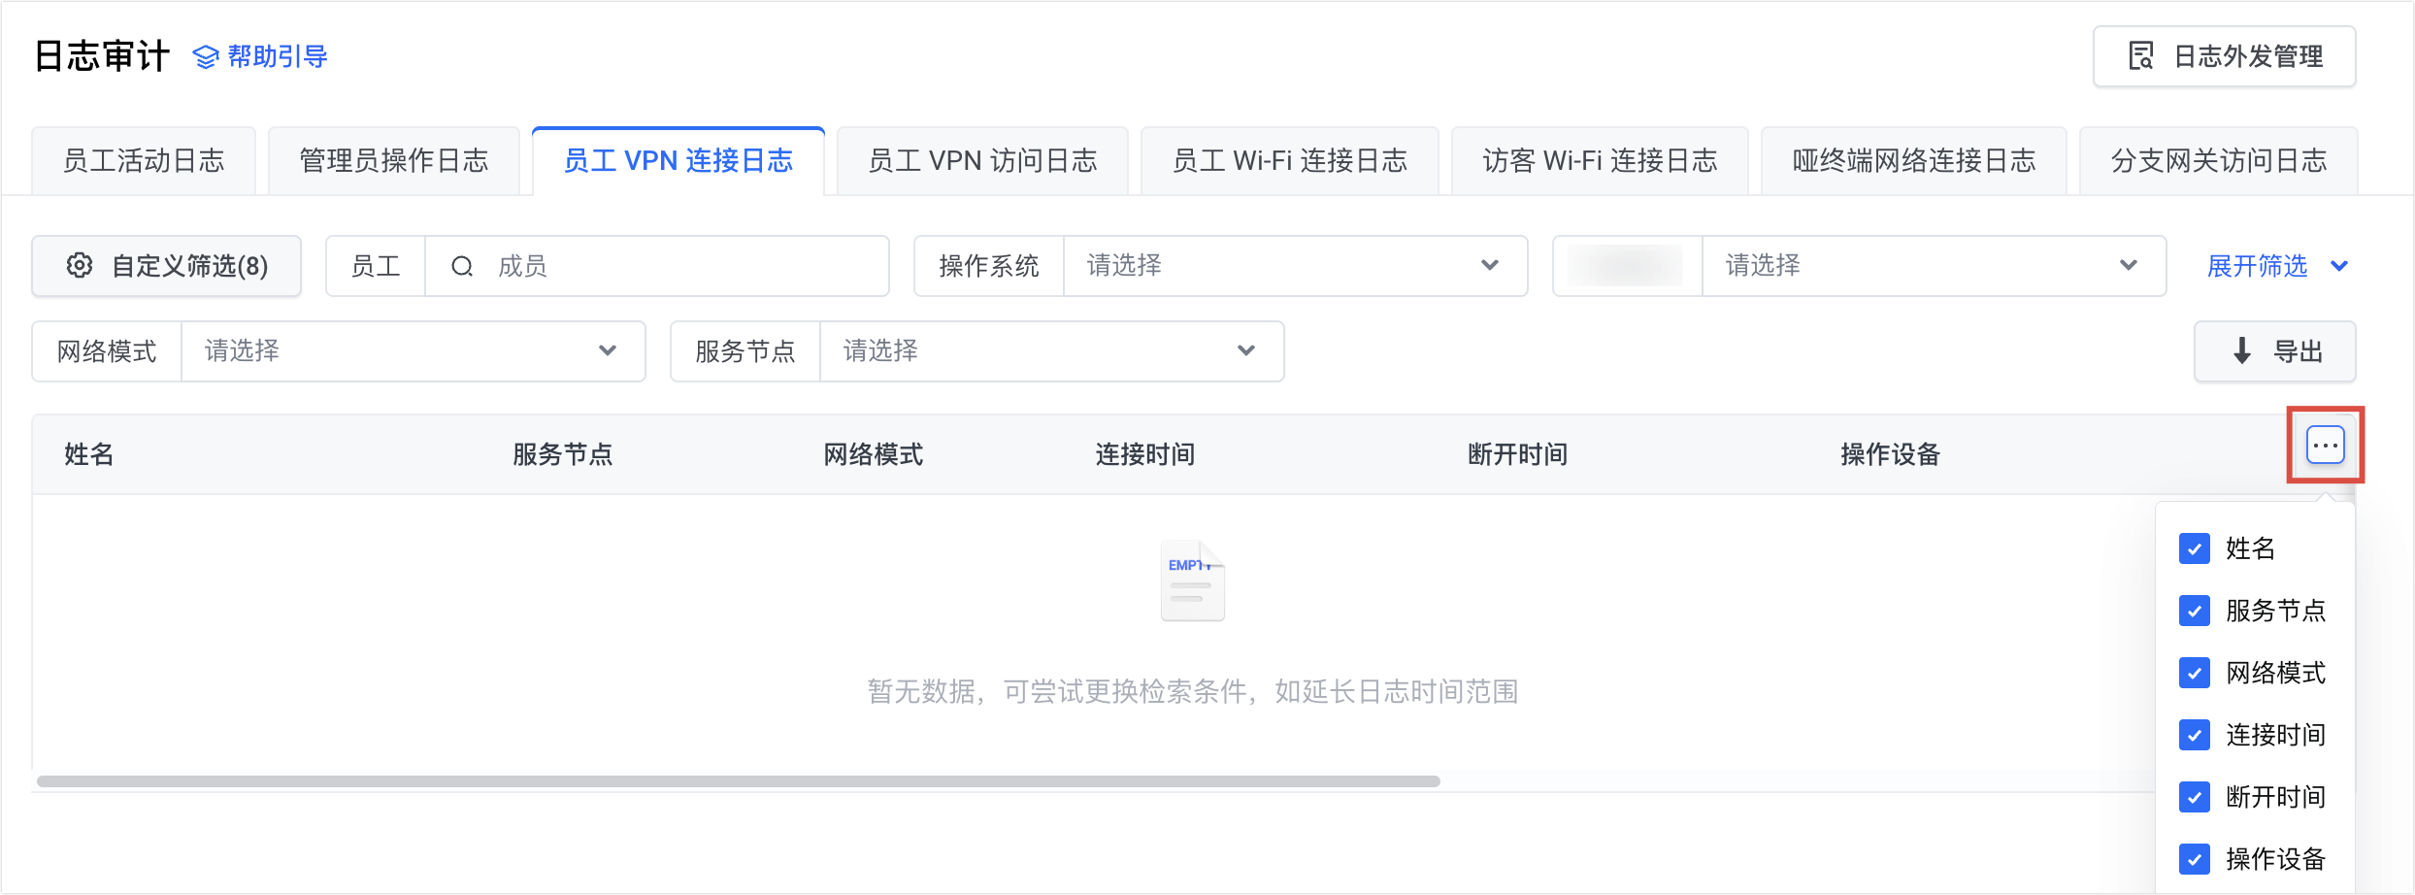
Task: Switch to the 管理员操作日志 tab
Action: [x=393, y=161]
